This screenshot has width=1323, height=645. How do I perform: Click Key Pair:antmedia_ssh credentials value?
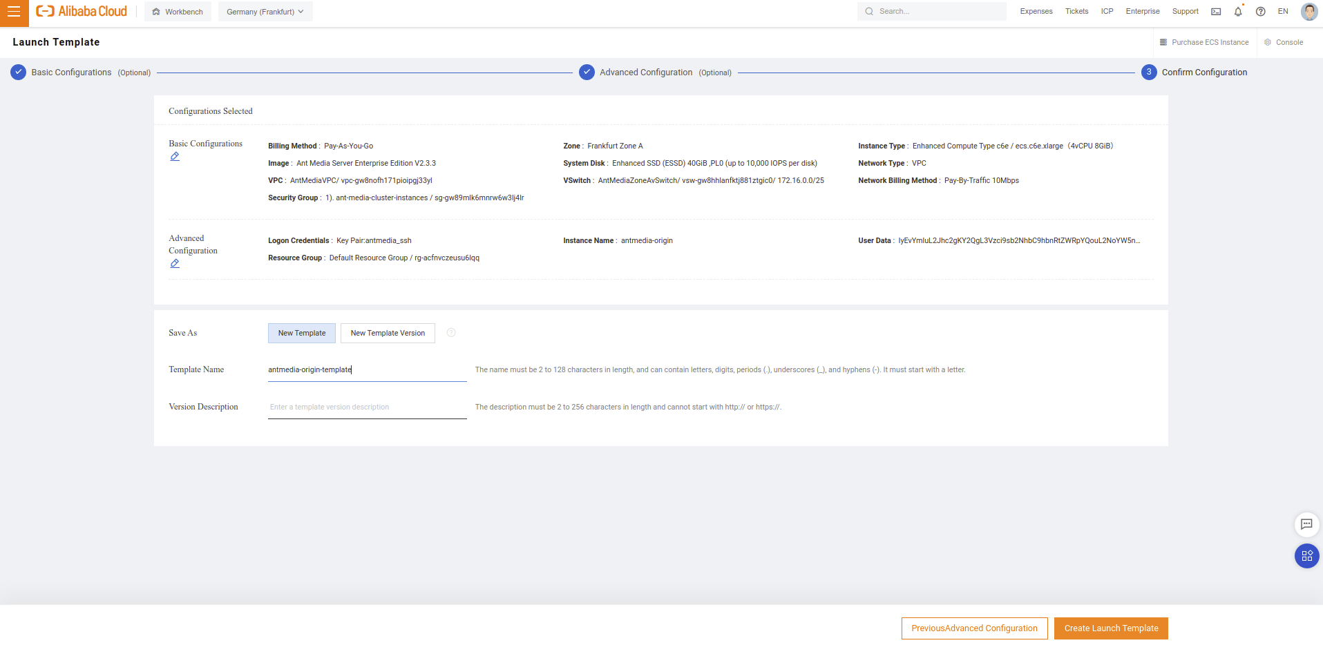(374, 241)
